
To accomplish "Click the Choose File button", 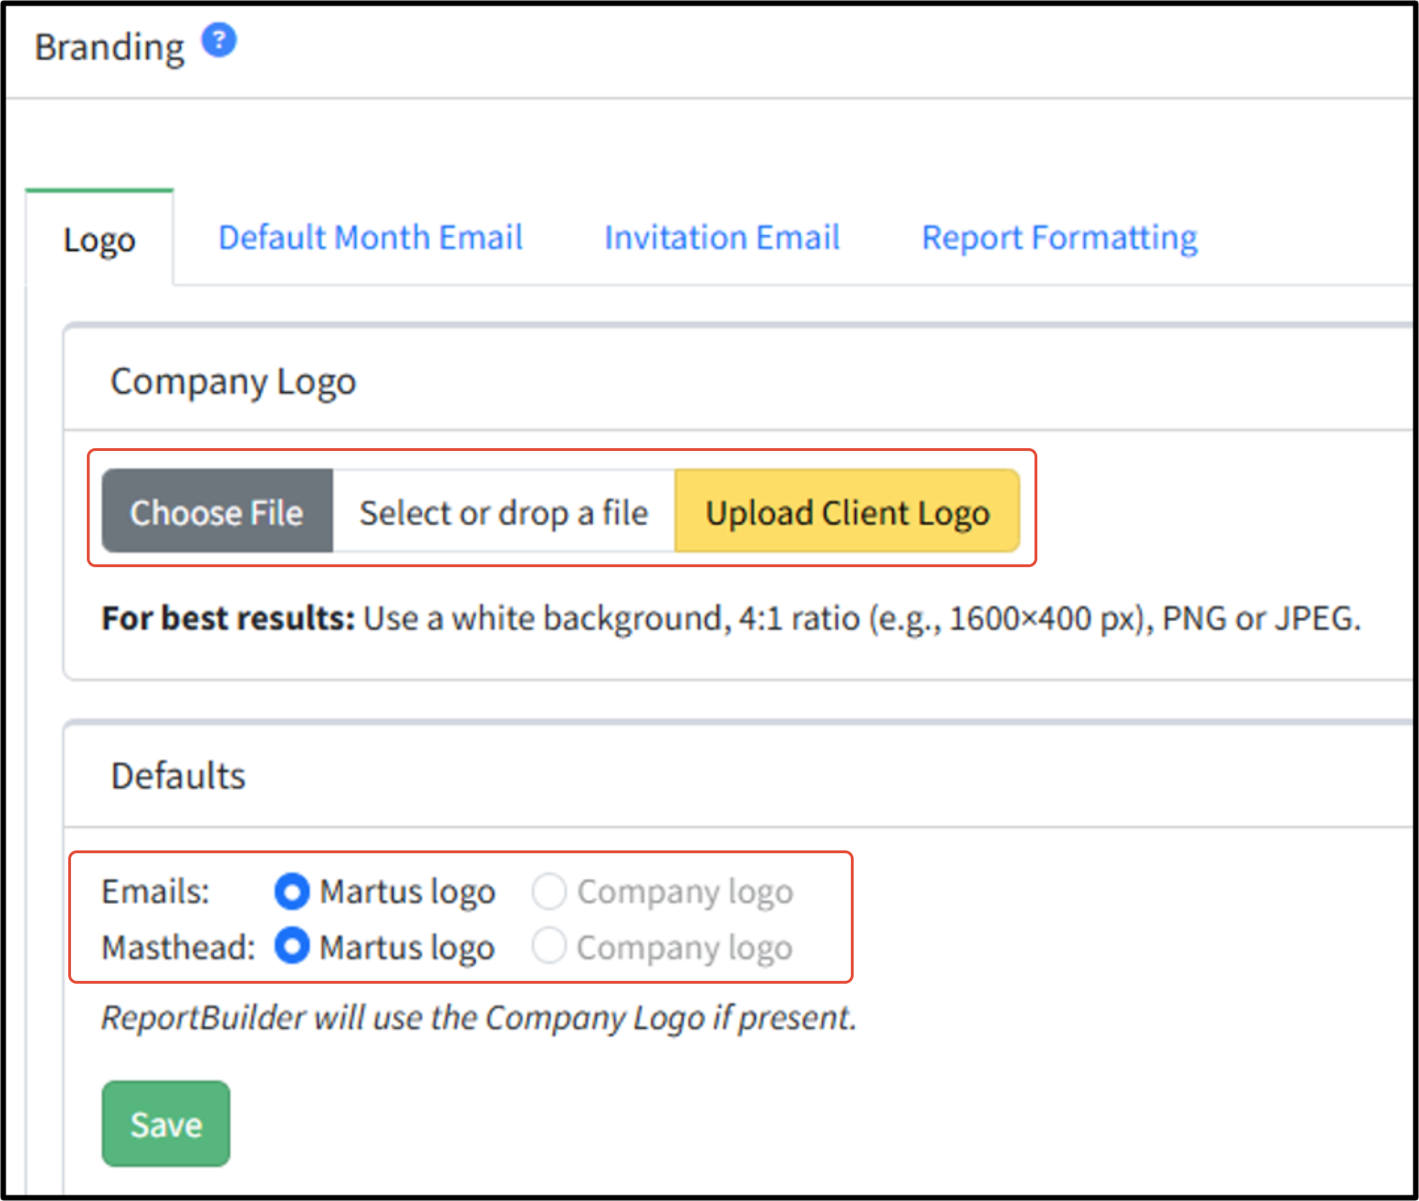I will 217,511.
